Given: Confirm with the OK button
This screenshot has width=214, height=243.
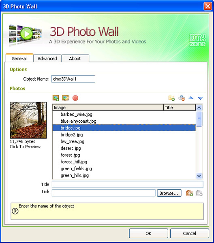Looking at the screenshot, I should click(x=148, y=233).
